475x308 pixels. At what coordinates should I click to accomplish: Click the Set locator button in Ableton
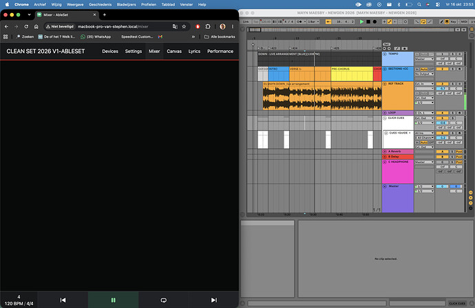387,44
